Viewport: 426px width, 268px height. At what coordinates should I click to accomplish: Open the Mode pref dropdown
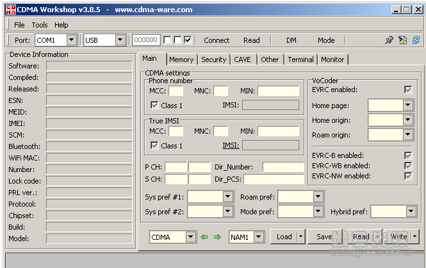(x=318, y=211)
